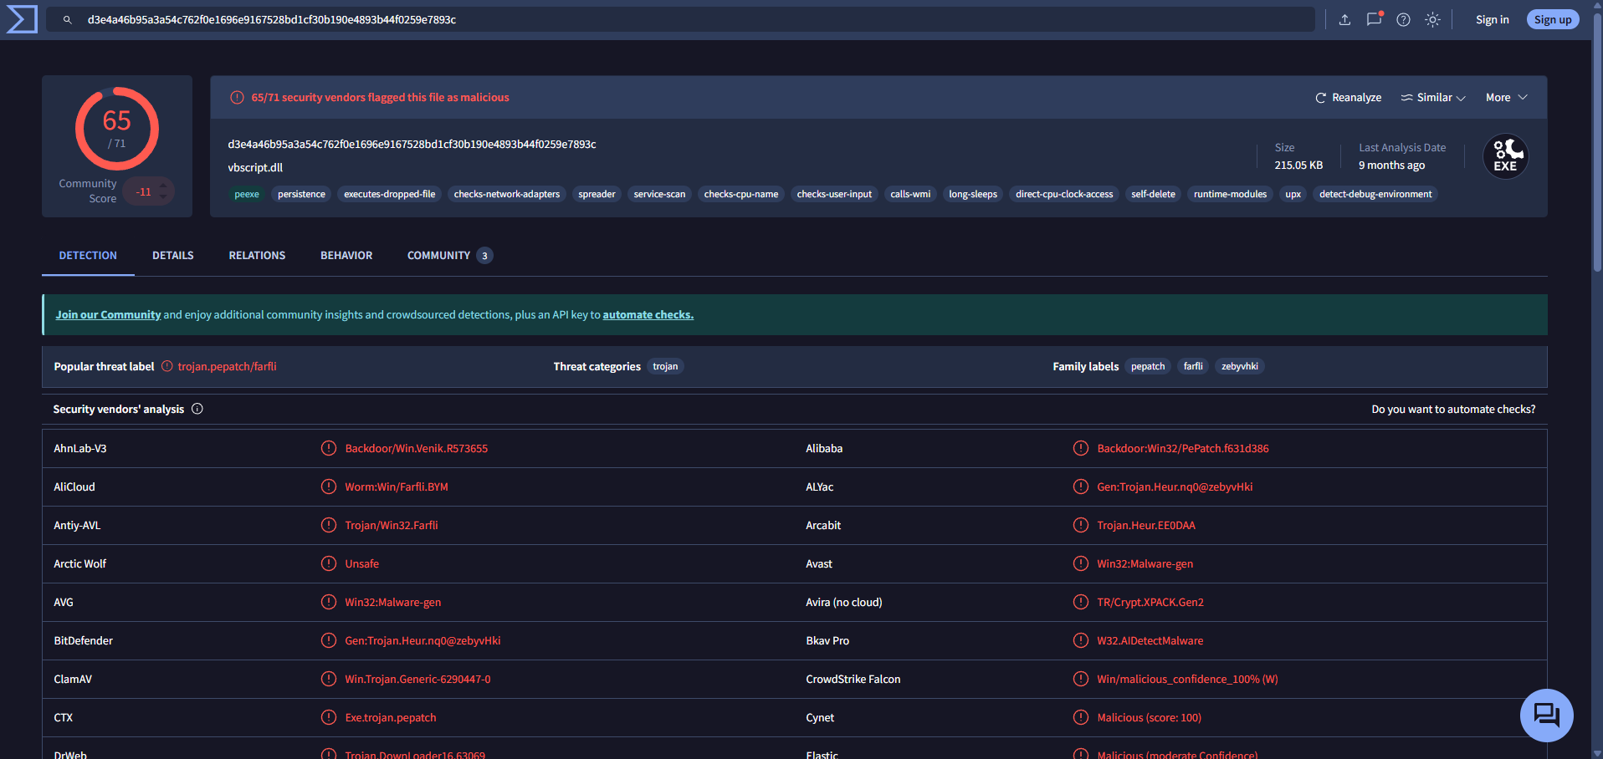
Task: Focus the hash search field
Action: pos(679,19)
